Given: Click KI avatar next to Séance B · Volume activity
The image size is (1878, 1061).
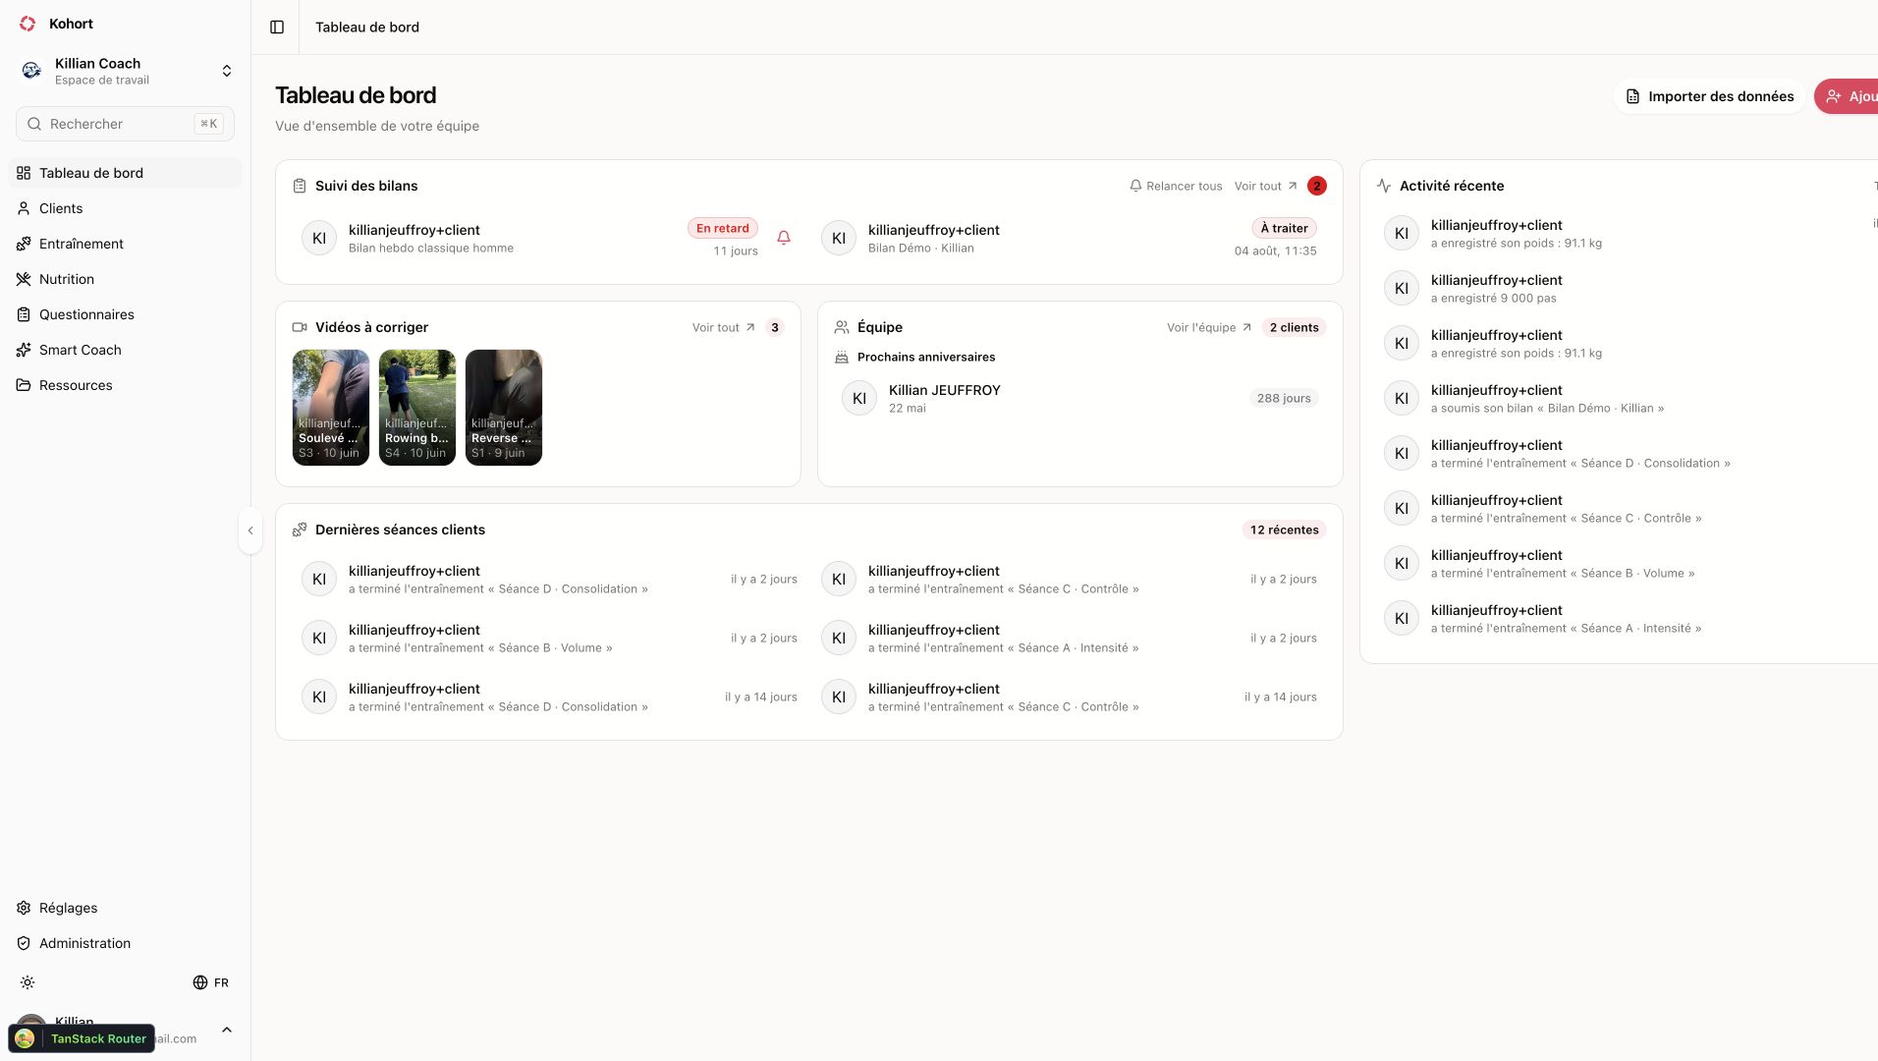Looking at the screenshot, I should (x=1402, y=563).
